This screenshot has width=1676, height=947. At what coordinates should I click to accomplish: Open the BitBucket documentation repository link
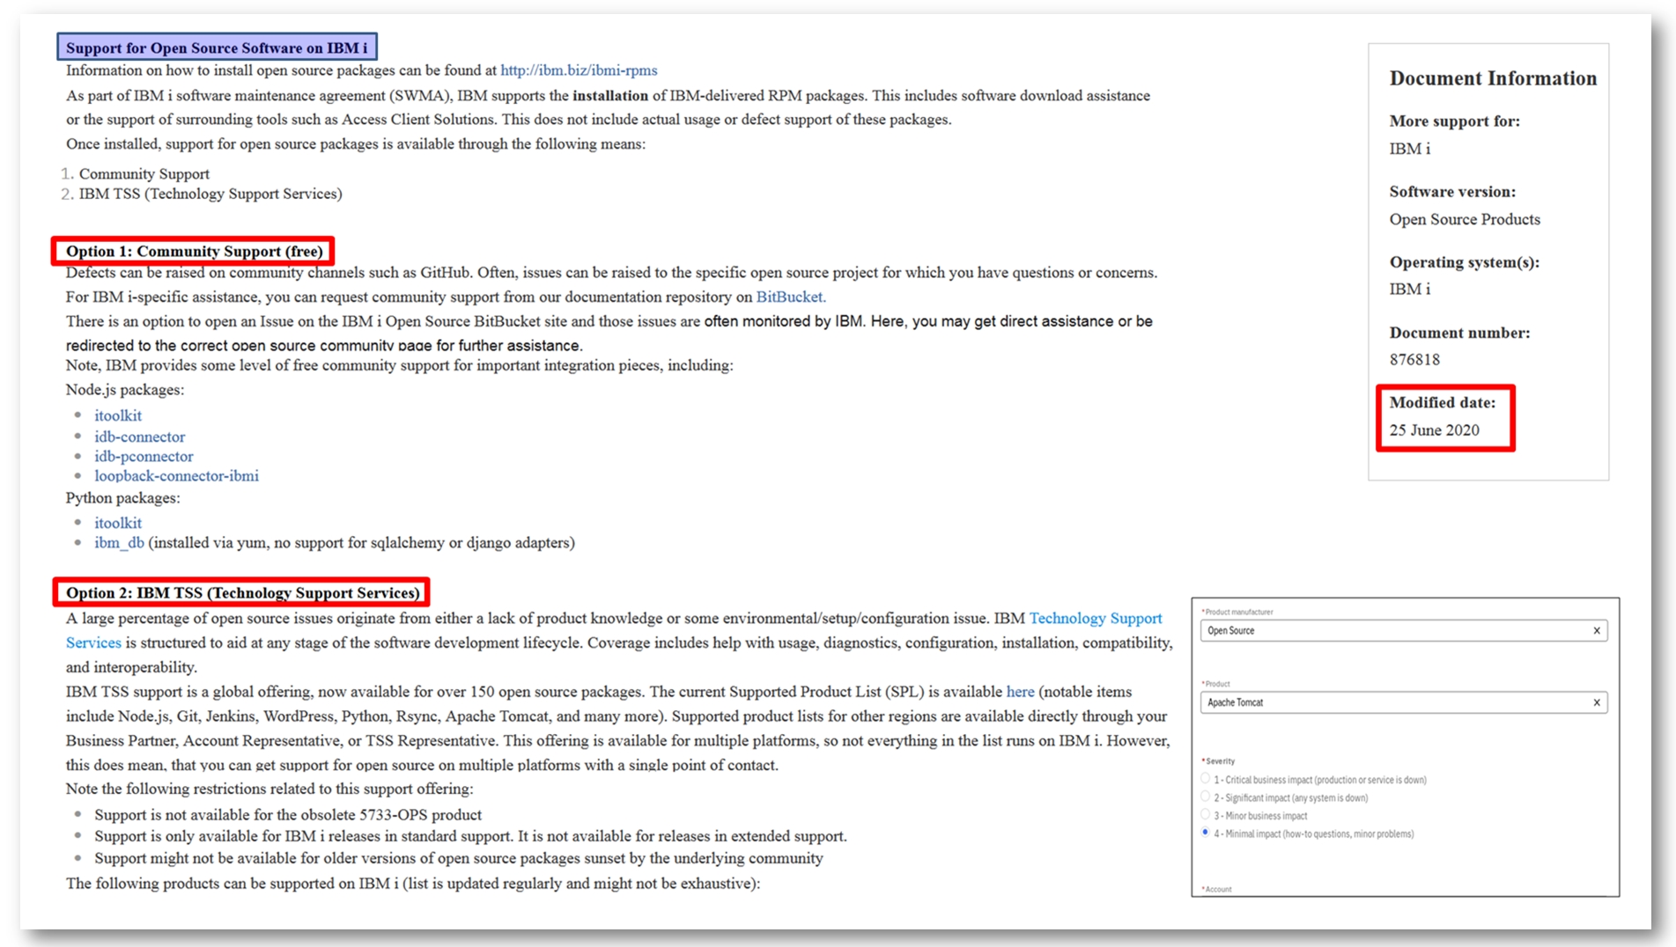(x=790, y=297)
